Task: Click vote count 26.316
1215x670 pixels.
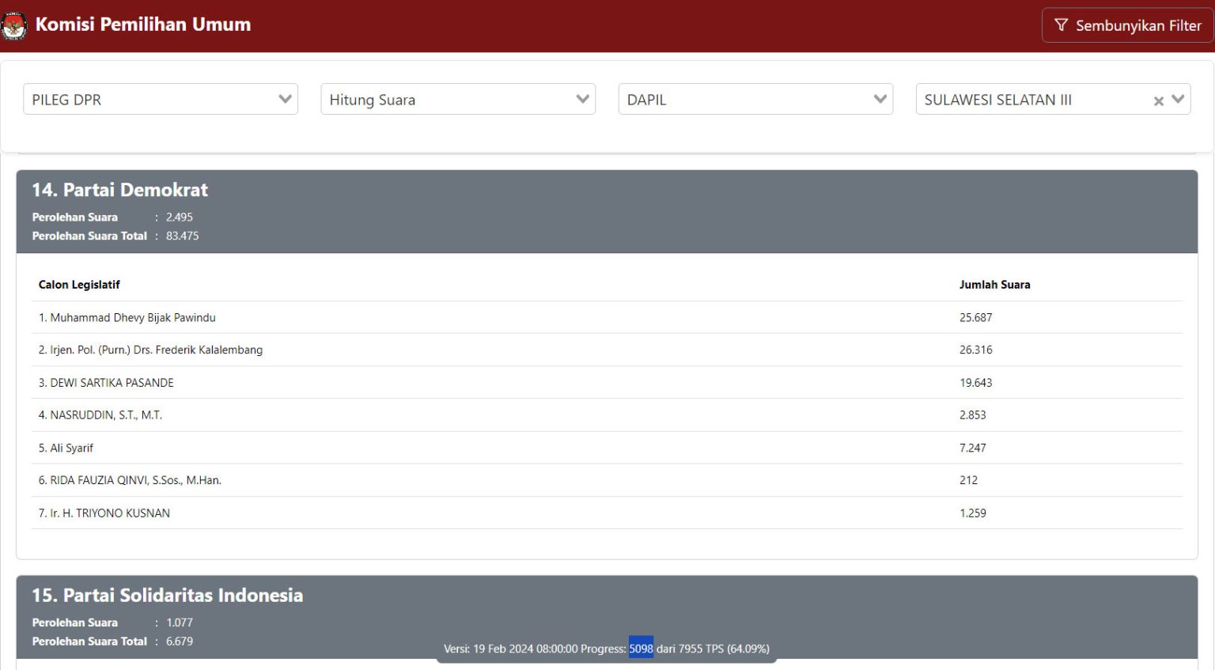Action: [976, 350]
